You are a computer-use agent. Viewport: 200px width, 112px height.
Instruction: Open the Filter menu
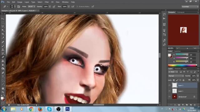click(x=47, y=2)
